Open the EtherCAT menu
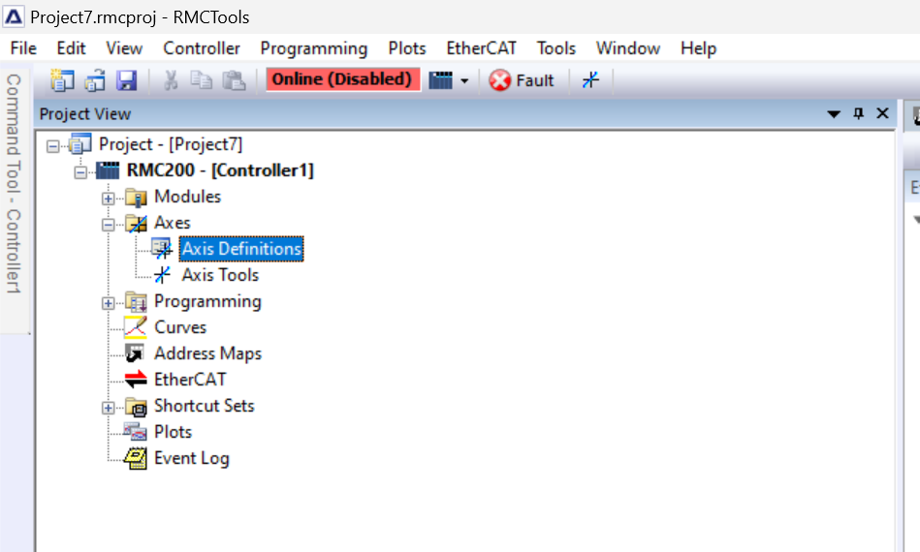The height and width of the screenshot is (552, 920). tap(481, 48)
